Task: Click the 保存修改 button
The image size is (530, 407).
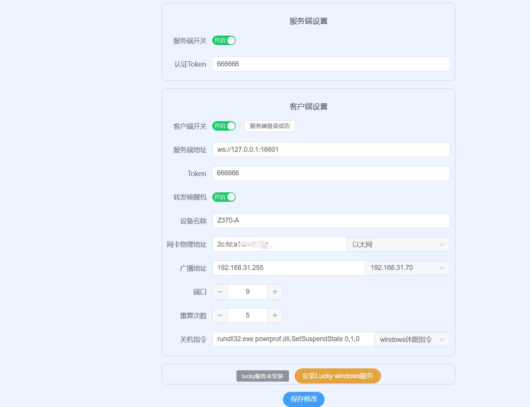Action: [304, 399]
